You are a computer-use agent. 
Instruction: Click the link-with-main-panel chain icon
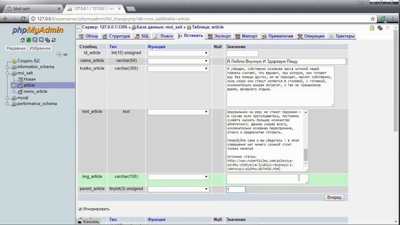[65, 54]
